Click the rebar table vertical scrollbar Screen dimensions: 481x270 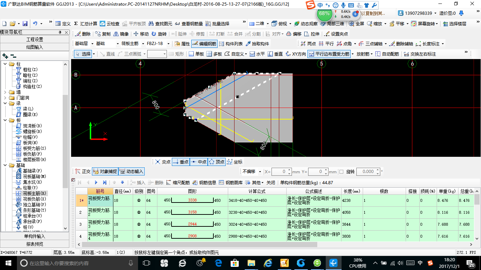tap(477, 218)
